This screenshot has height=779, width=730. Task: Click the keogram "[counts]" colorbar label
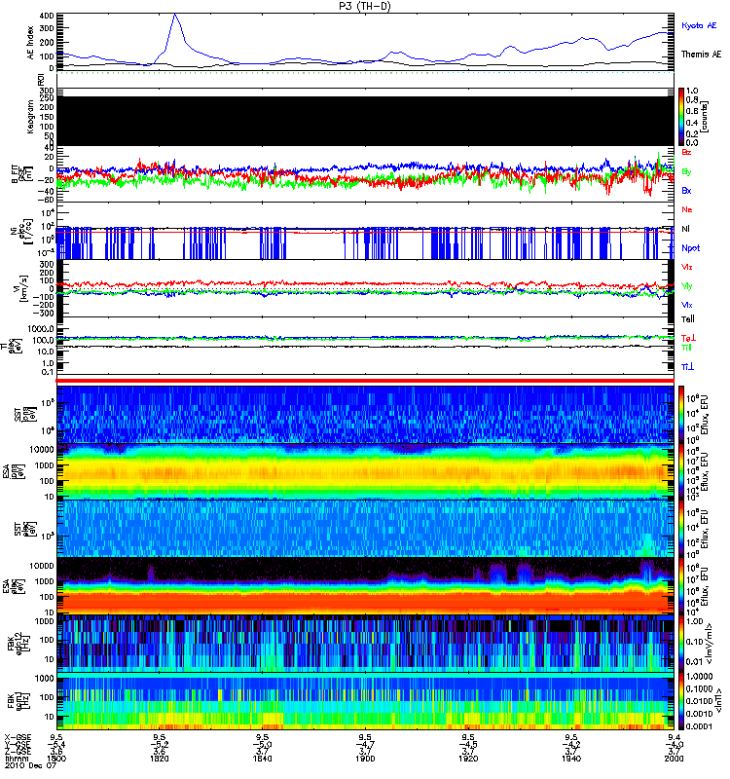705,117
